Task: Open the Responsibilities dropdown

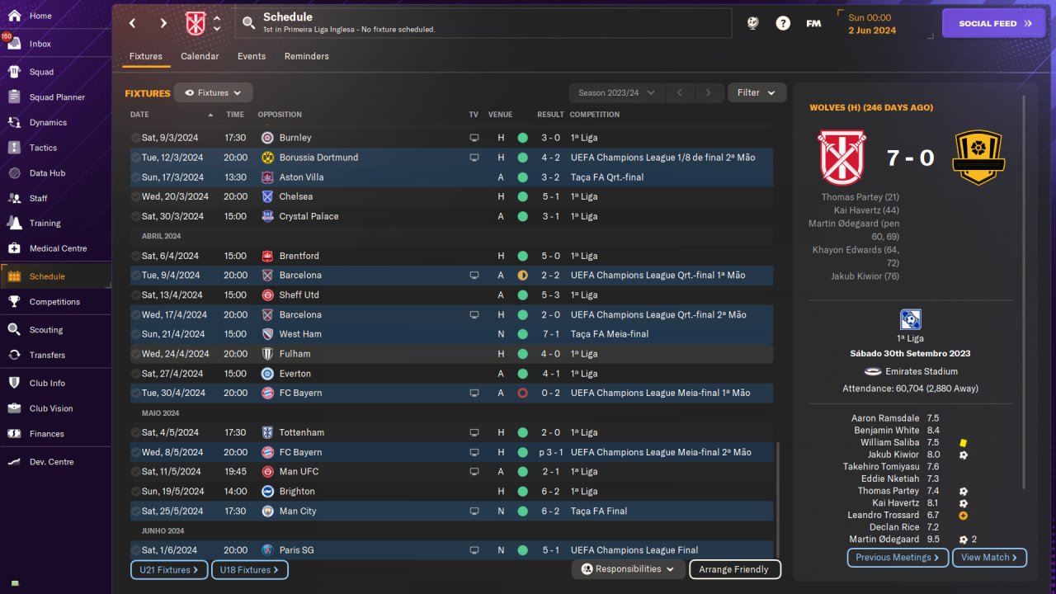Action: click(629, 569)
